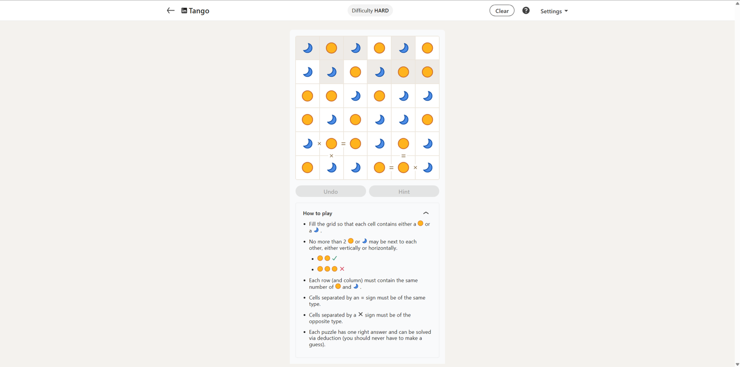
Task: Open the help question mark icon
Action: pos(526,11)
